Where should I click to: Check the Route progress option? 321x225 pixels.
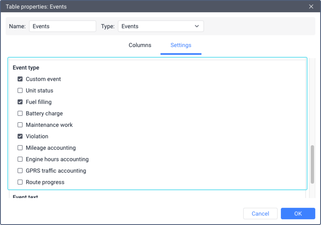coord(20,182)
